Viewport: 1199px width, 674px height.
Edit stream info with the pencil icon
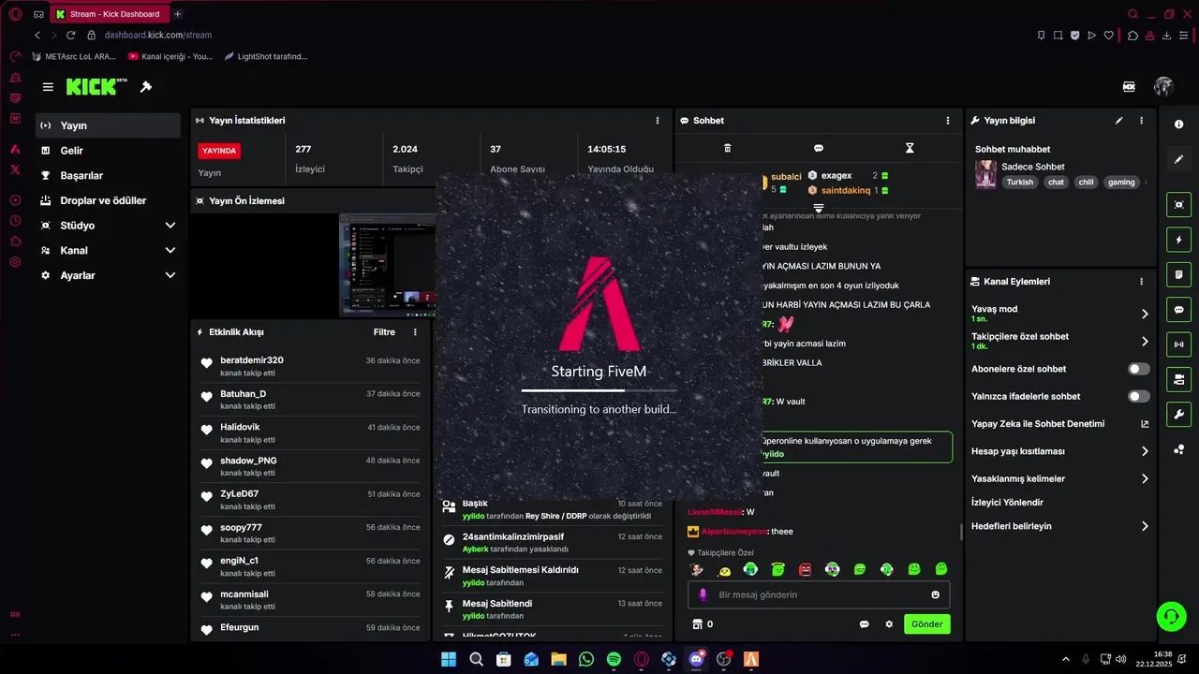point(1118,121)
